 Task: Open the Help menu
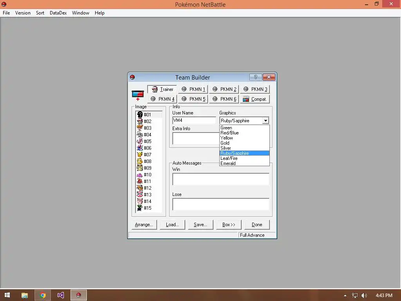point(99,13)
